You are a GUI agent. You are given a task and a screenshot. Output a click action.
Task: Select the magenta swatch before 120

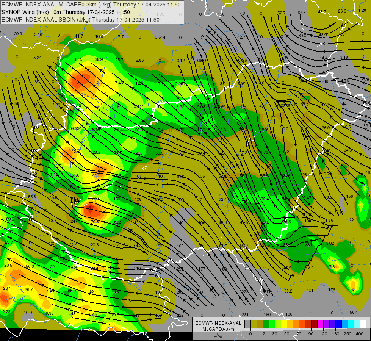320,324
